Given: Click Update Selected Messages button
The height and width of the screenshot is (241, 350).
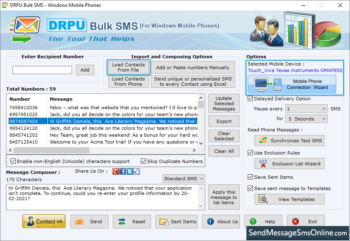Looking at the screenshot, I should 224,104.
